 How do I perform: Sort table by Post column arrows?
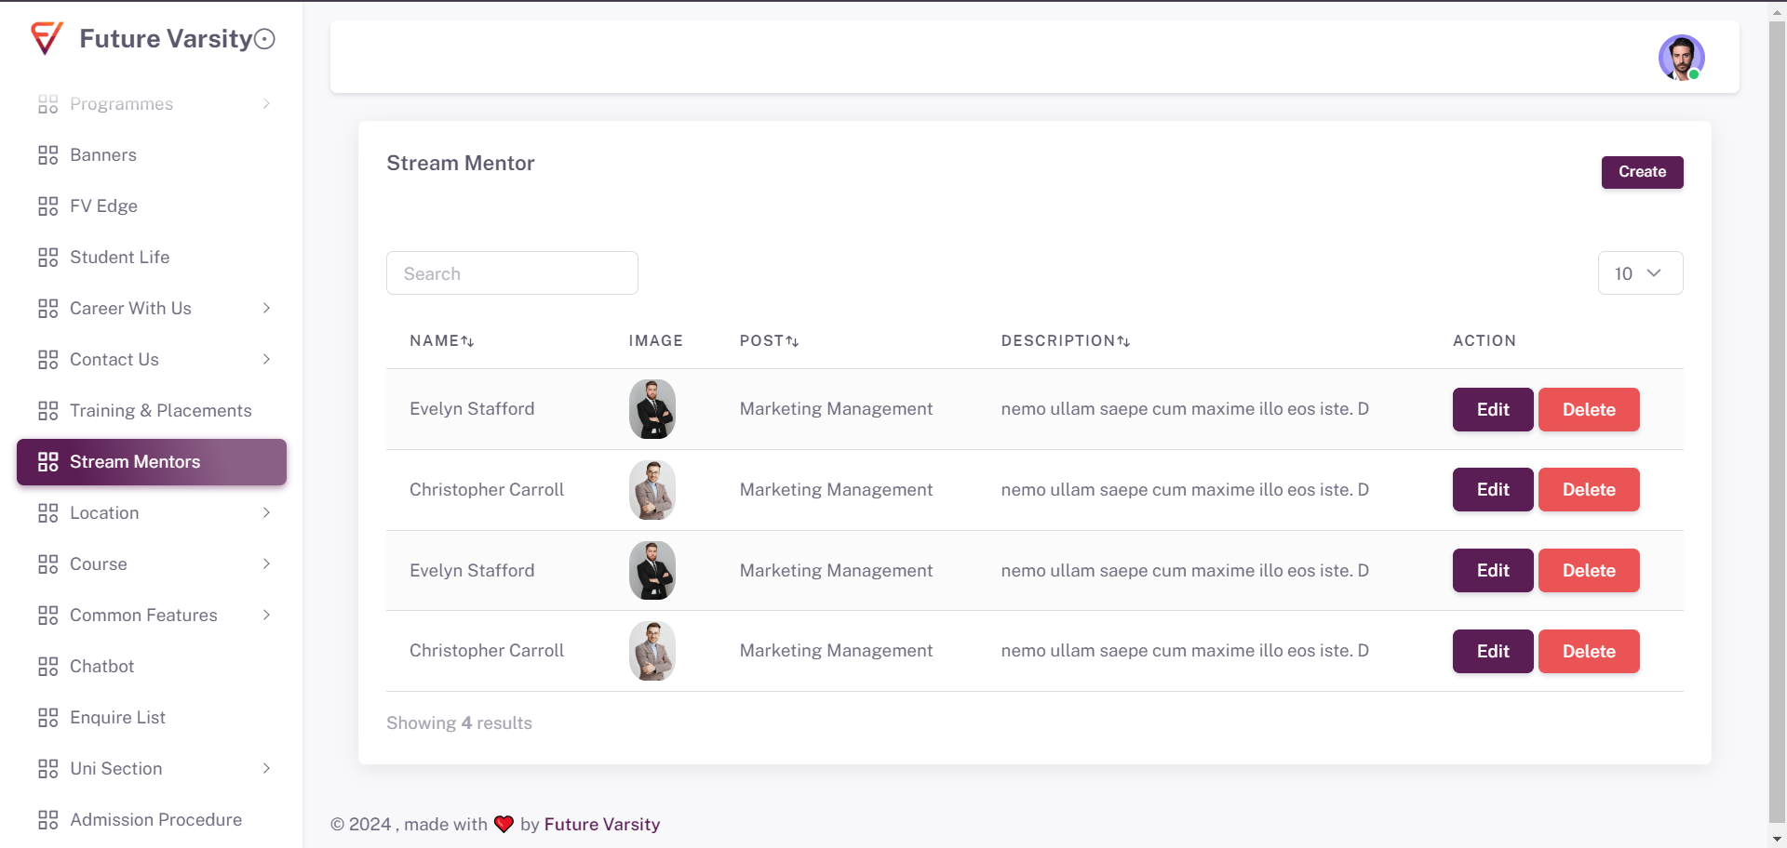[x=792, y=341]
